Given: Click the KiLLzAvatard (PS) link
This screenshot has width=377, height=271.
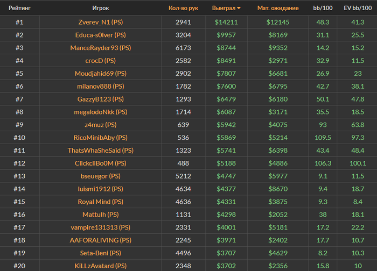Looking at the screenshot, I should click(x=101, y=266).
